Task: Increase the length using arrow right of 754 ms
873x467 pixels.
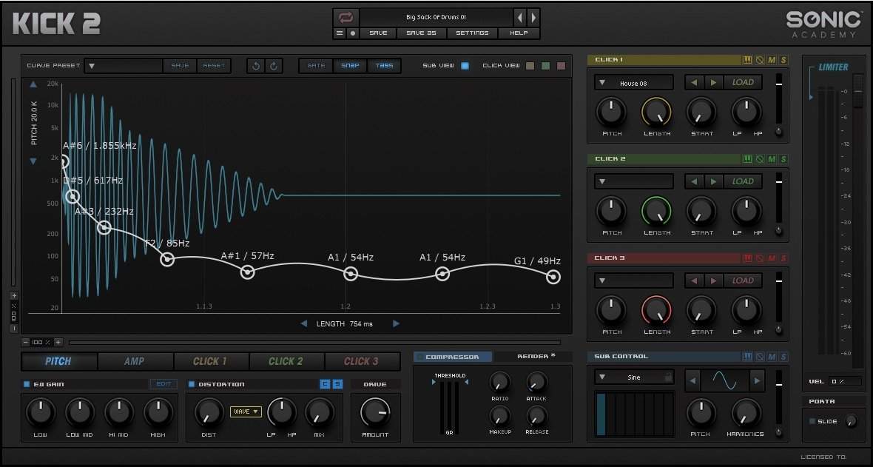Action: (396, 323)
